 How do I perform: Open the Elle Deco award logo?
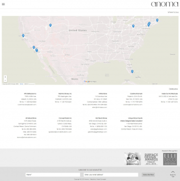tap(170, 159)
